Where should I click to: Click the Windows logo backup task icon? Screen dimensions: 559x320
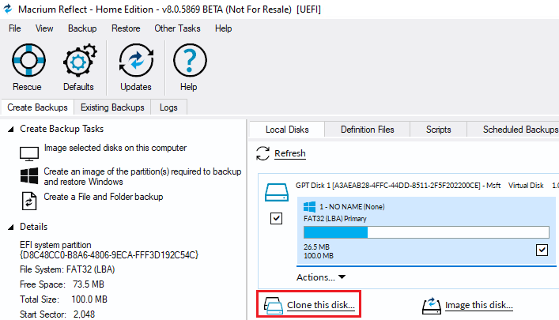(x=29, y=175)
